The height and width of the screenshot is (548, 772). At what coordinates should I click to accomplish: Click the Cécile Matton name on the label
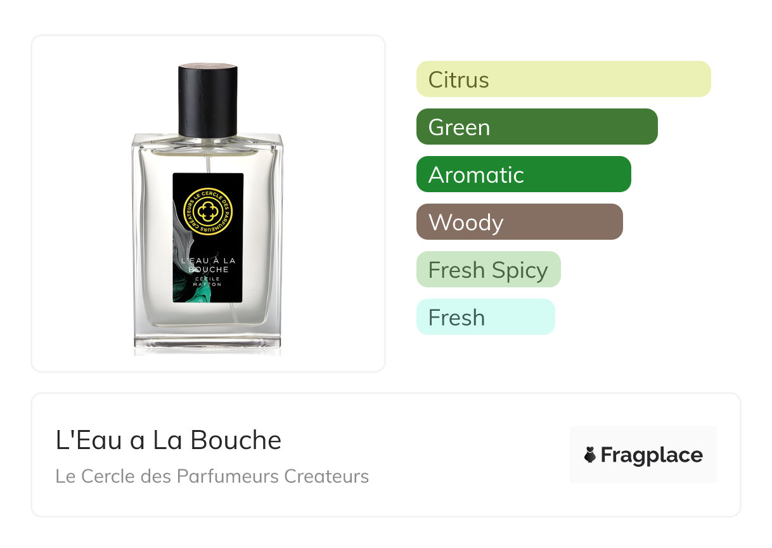208,280
